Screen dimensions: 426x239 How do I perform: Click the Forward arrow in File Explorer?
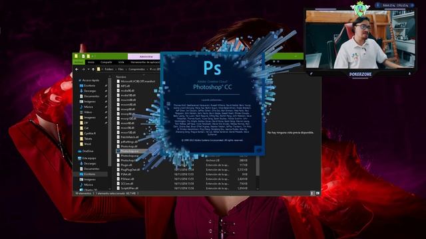(x=83, y=69)
